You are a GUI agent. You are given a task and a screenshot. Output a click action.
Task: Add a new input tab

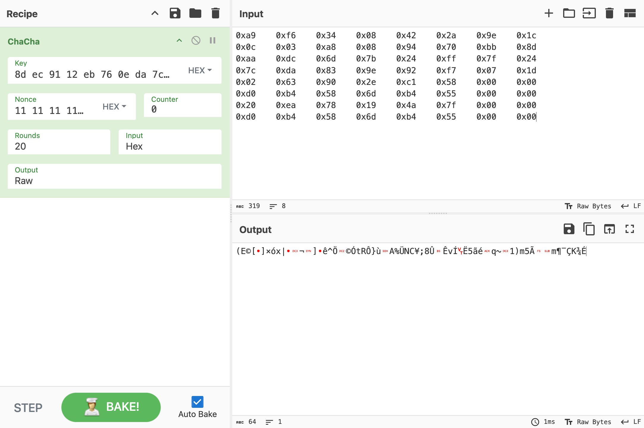point(549,13)
